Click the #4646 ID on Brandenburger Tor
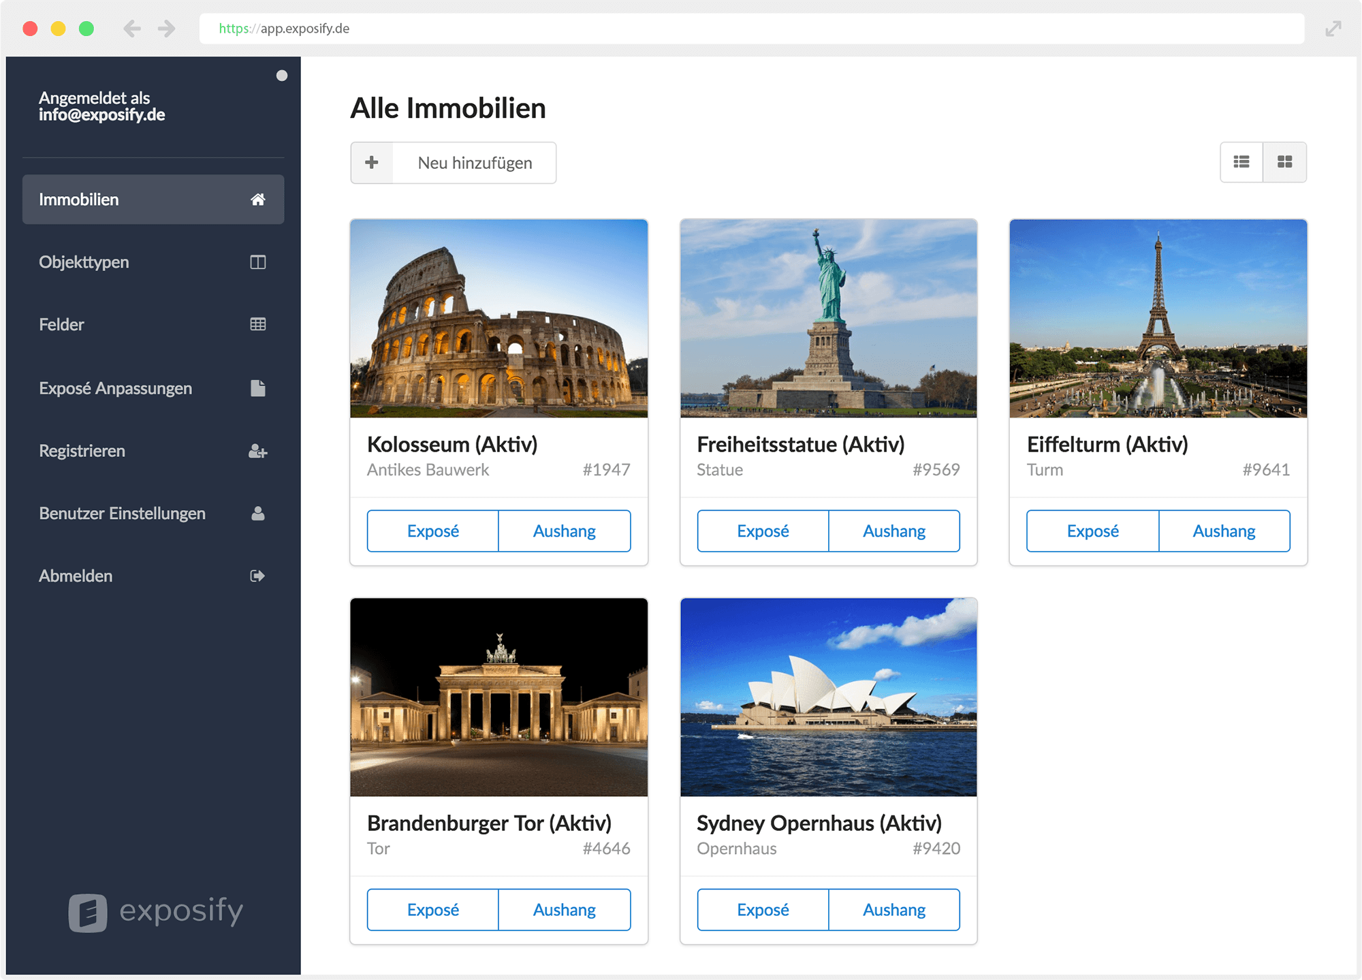The width and height of the screenshot is (1362, 980). 606,849
